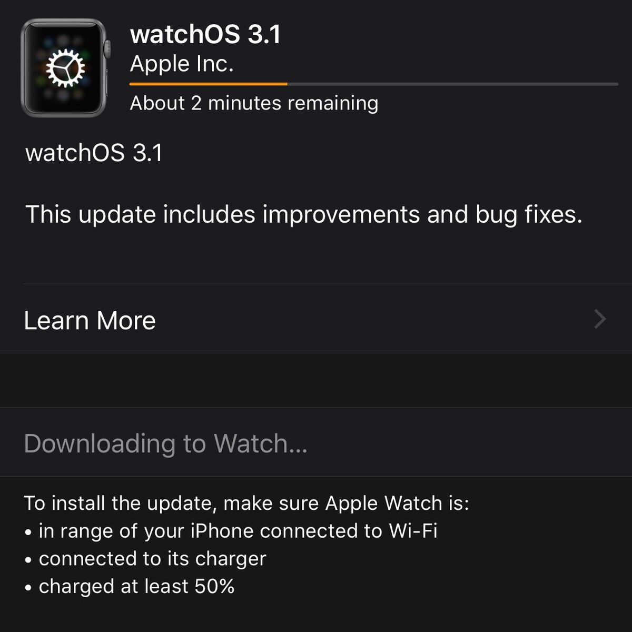Select the watchOS 3.1 description heading

(x=94, y=153)
